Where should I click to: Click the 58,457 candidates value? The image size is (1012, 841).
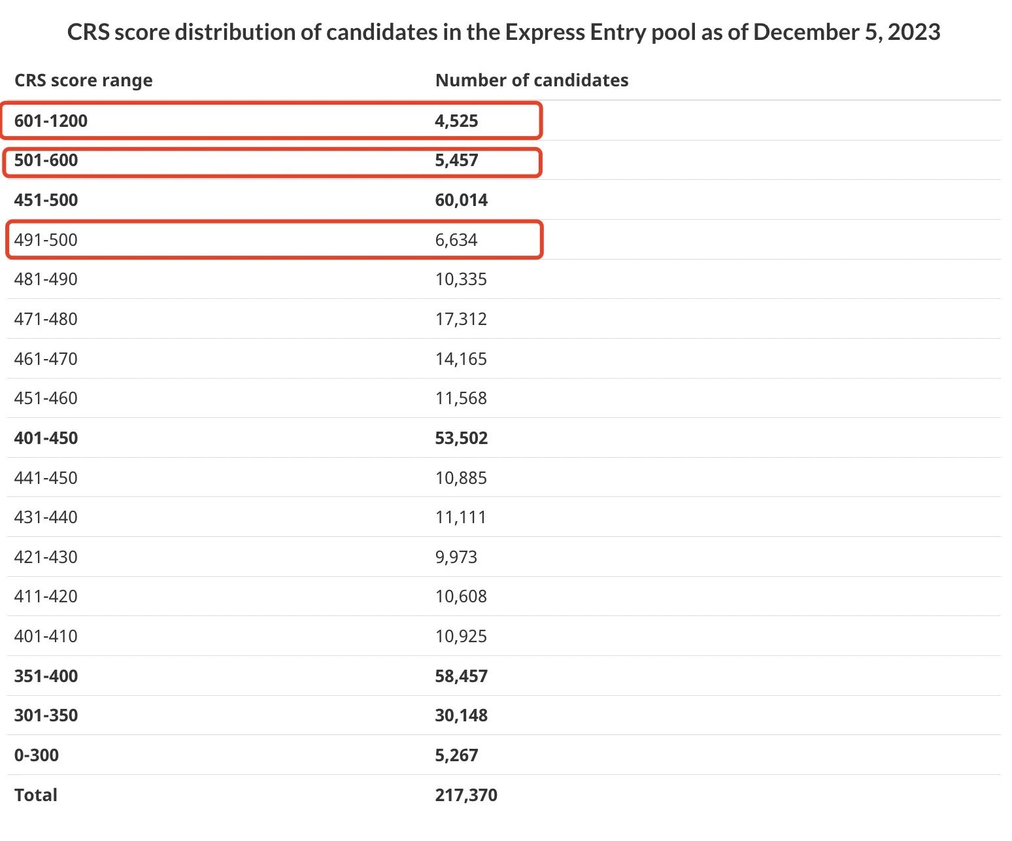[461, 676]
